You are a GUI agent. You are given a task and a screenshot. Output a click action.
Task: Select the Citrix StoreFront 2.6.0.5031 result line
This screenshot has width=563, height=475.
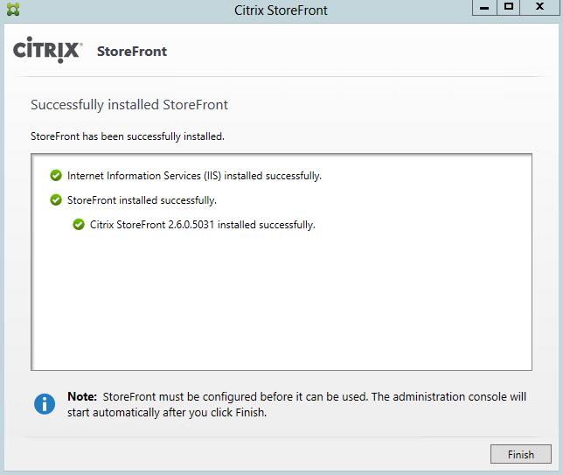[202, 225]
